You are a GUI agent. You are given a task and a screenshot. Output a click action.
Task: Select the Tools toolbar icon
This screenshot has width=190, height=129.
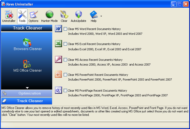(x=22, y=16)
